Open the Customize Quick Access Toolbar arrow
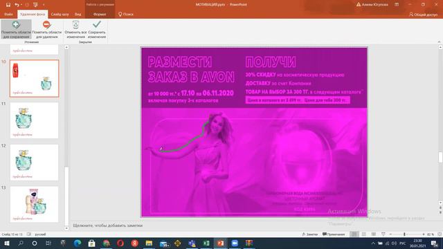 click(44, 5)
